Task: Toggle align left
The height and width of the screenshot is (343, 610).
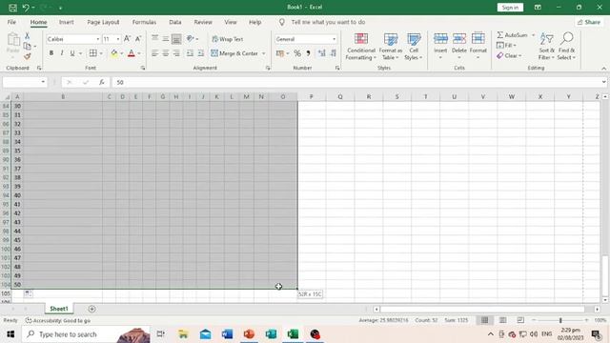Action: click(x=154, y=53)
